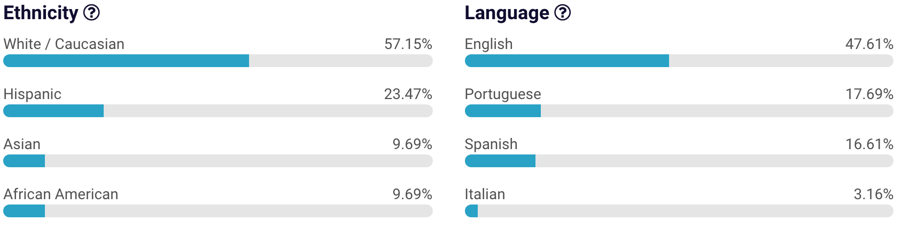
Task: Click the Asian ethnicity progress bar
Action: tap(218, 161)
